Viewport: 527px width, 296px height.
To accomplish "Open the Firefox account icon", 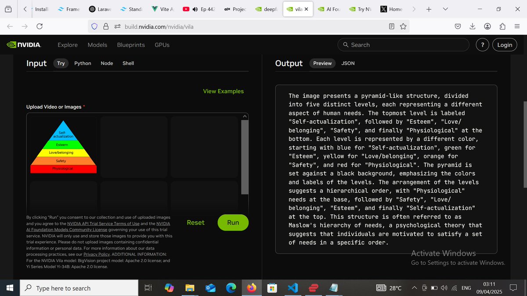I will point(487,26).
